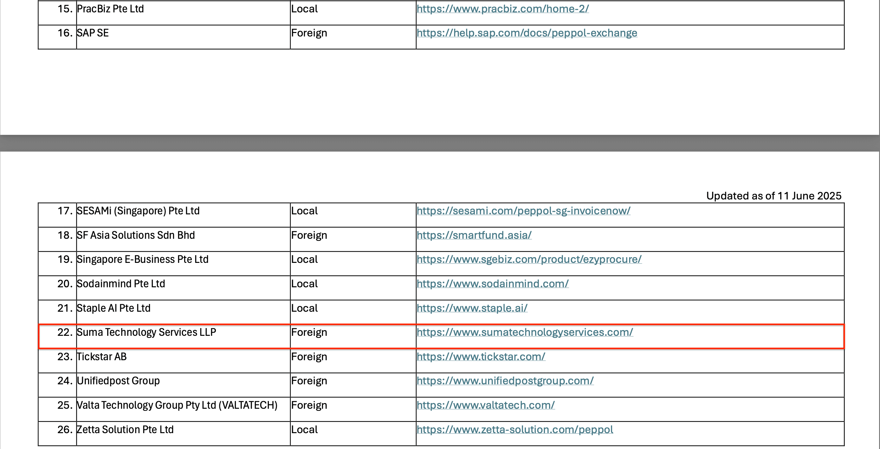The height and width of the screenshot is (449, 880).
Task: Visit the sodainmind.com link
Action: coord(493,283)
